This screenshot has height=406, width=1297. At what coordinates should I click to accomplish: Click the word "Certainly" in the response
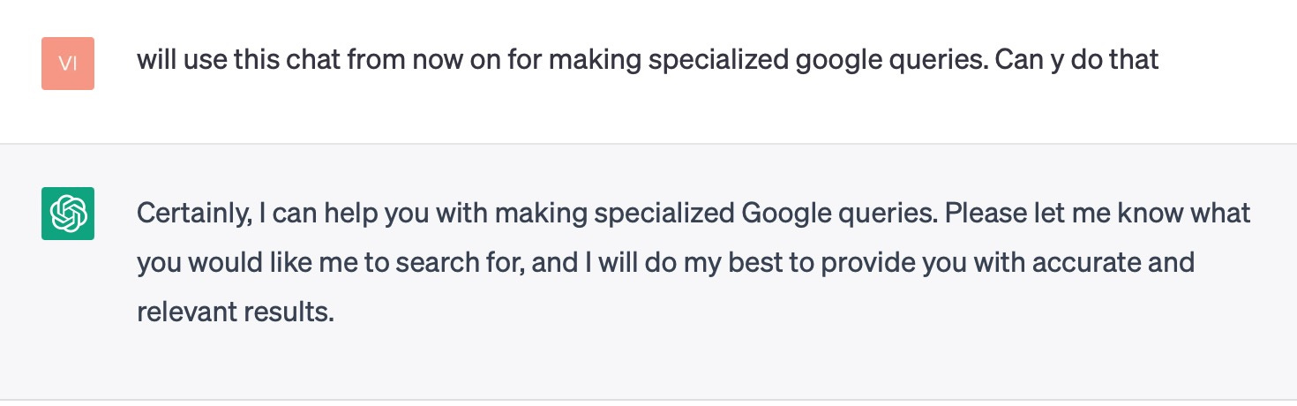[x=191, y=214]
